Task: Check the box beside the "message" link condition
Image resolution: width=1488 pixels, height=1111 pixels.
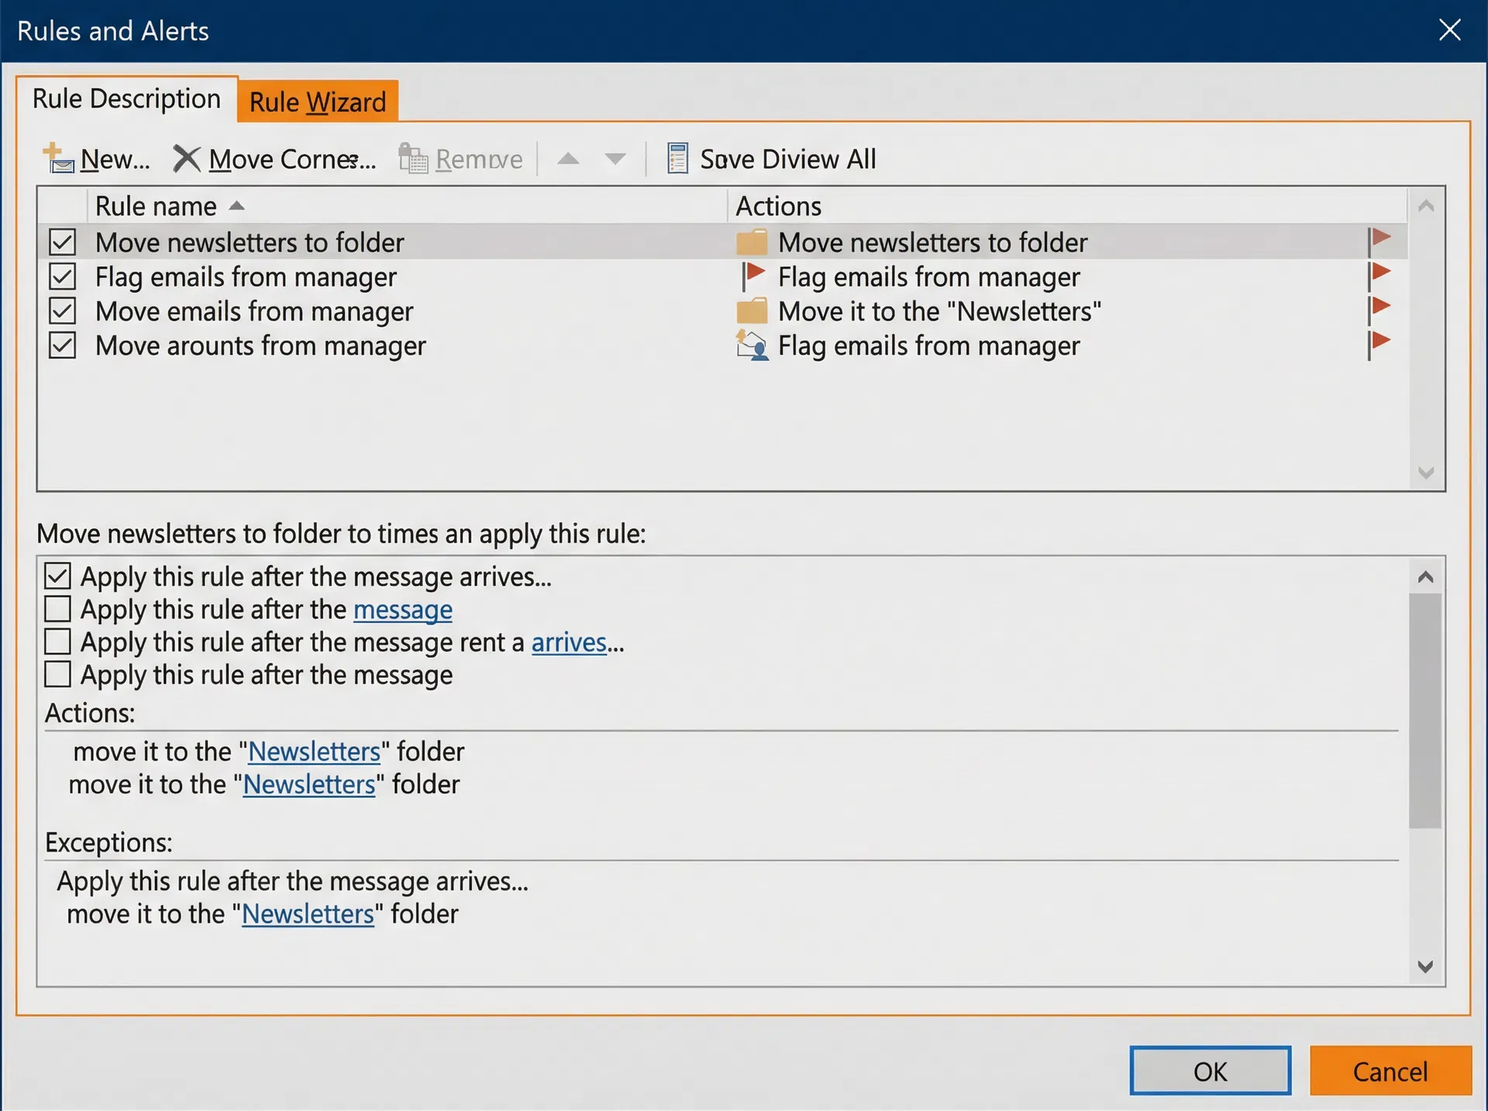Action: [58, 609]
